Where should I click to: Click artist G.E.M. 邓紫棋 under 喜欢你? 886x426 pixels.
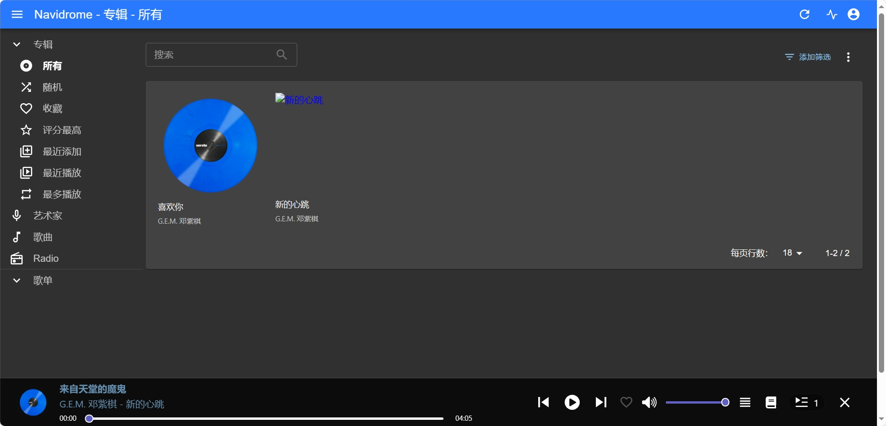tap(179, 221)
